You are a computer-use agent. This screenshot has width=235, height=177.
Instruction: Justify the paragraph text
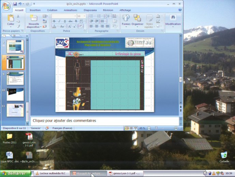107,26
